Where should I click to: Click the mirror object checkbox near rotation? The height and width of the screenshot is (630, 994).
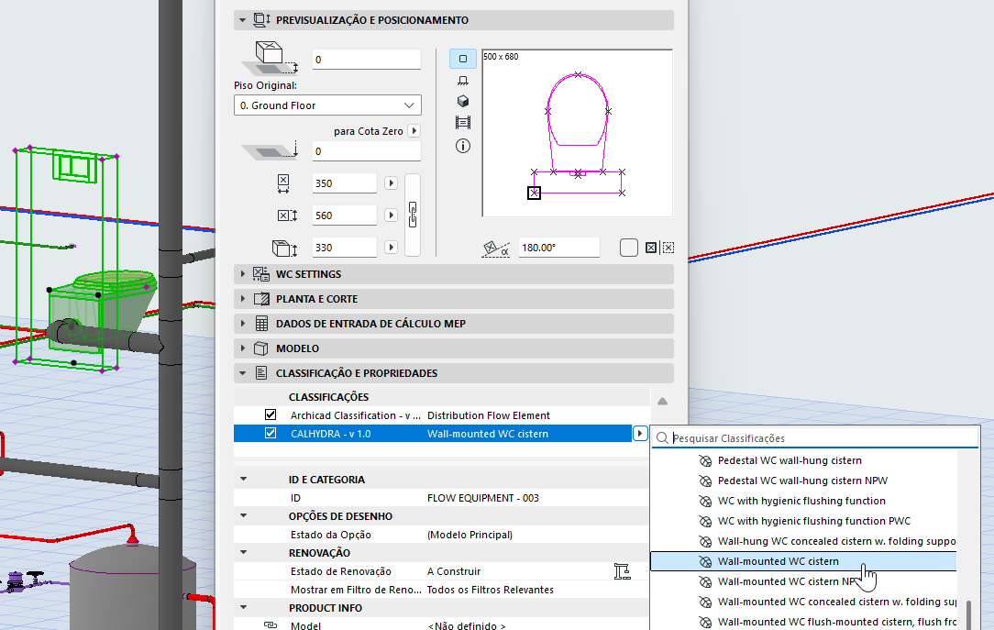point(629,248)
